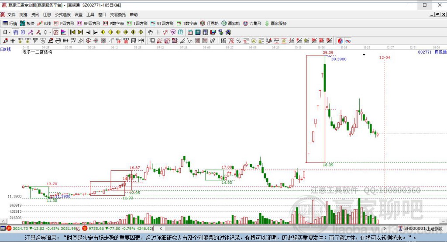Screen dimensions: 447x242
Task: Click horizontal scrollbar left arrow
Action: click(x=161, y=228)
